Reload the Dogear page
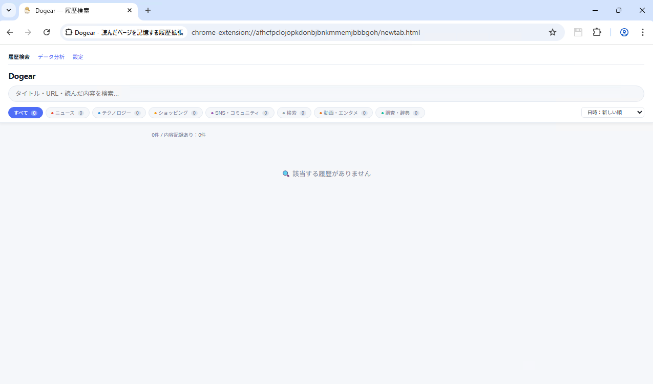653x384 pixels. tap(47, 32)
